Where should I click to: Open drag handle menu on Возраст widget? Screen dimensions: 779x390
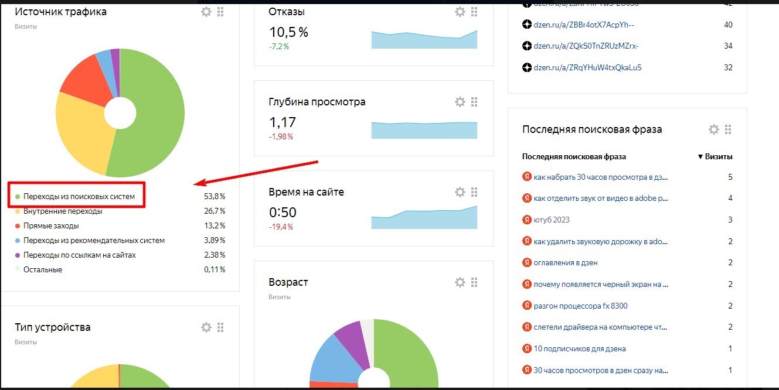pos(475,282)
